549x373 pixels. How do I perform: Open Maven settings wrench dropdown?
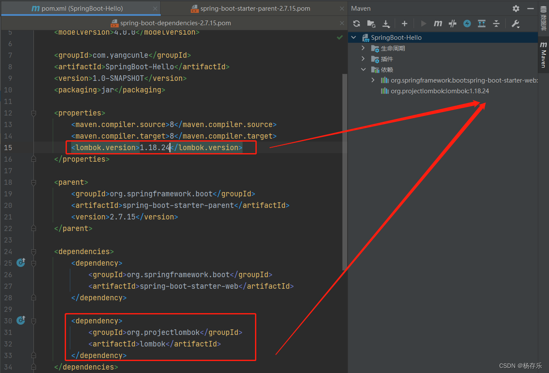pyautogui.click(x=515, y=24)
